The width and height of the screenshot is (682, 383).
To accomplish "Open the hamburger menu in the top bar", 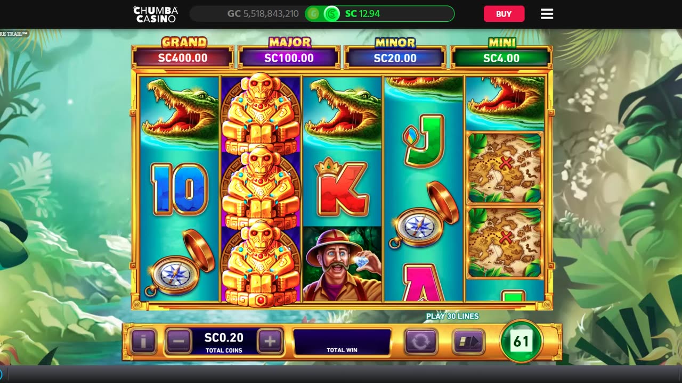I will [x=547, y=14].
